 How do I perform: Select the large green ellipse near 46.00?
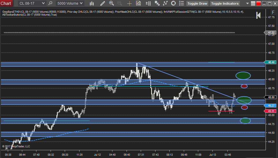click(x=243, y=76)
